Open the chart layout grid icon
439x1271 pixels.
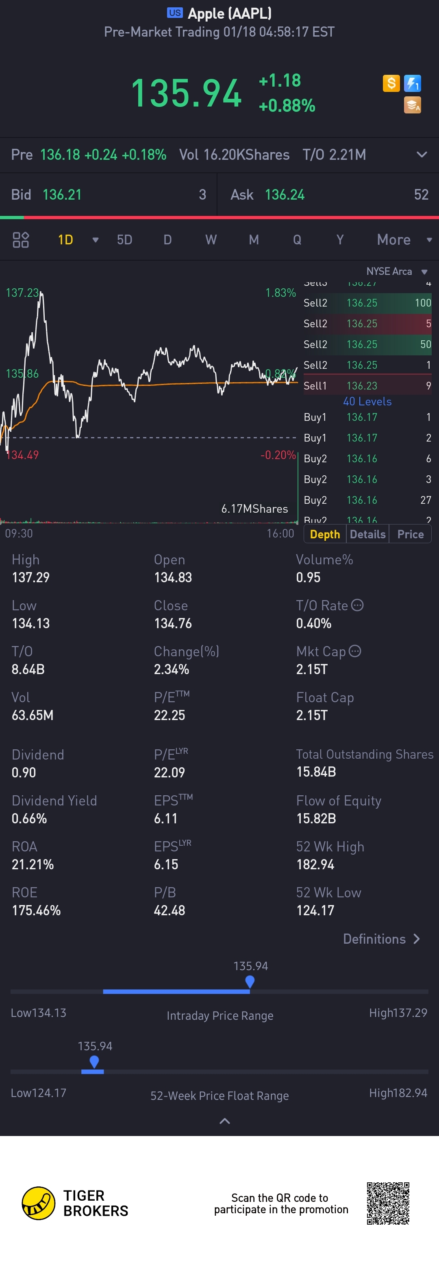21,240
